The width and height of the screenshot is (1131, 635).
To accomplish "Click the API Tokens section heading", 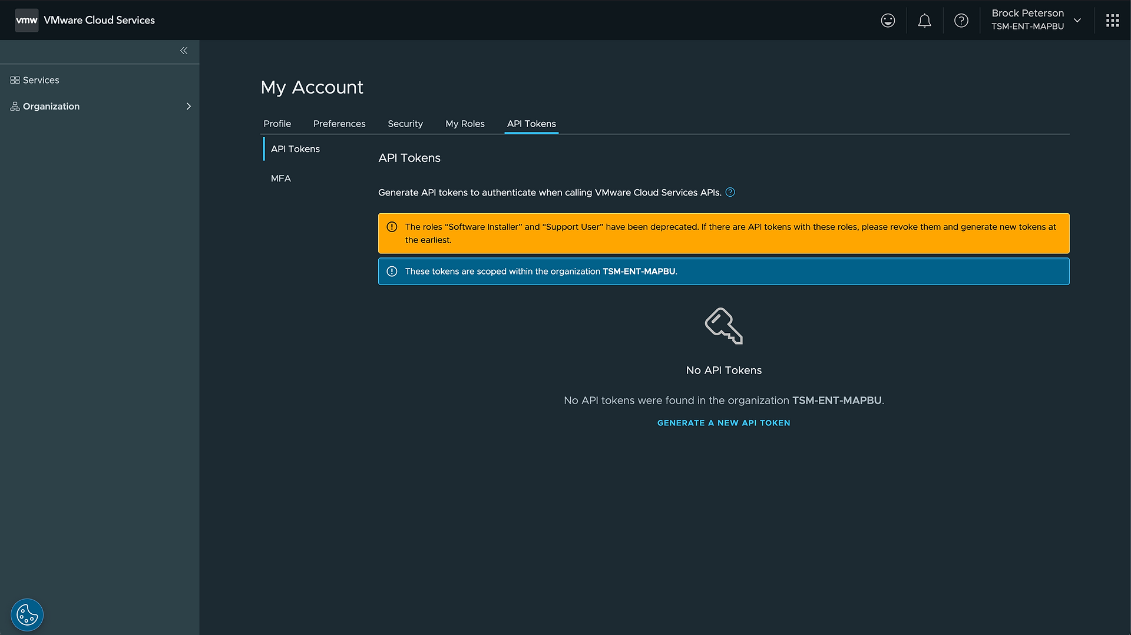I will pyautogui.click(x=409, y=158).
